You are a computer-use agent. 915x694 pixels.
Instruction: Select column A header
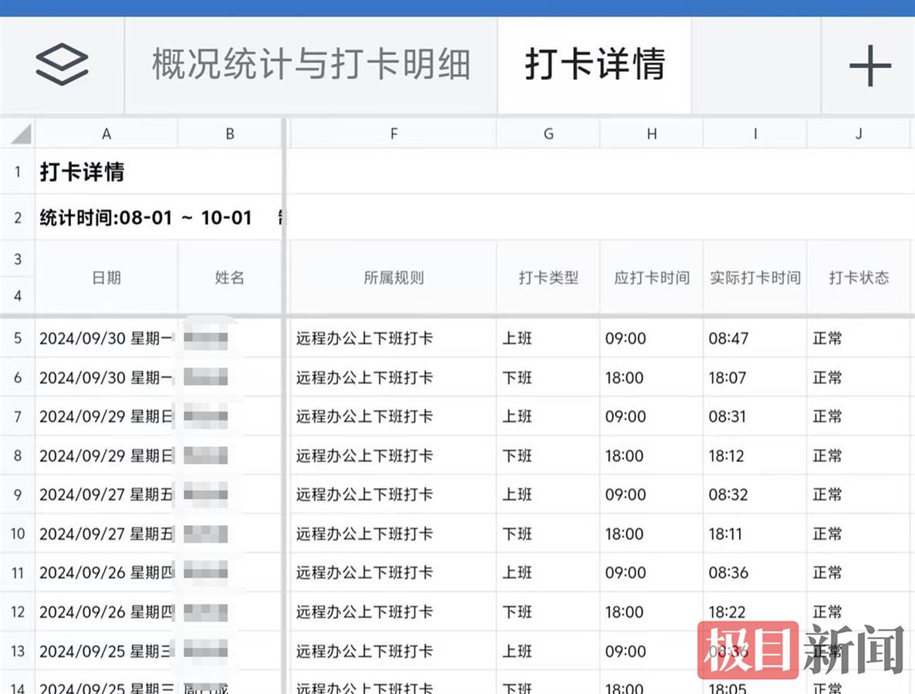pyautogui.click(x=106, y=133)
